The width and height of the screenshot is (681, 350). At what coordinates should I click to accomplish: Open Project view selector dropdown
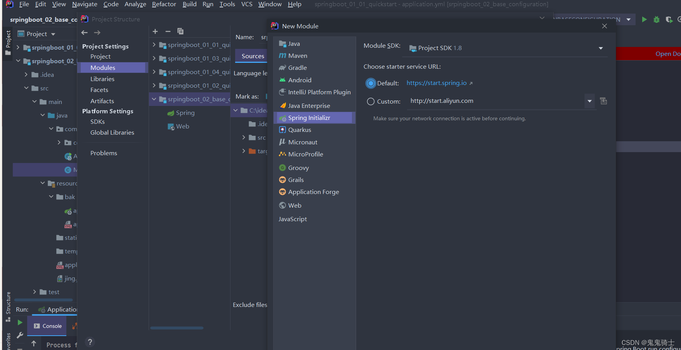(53, 34)
